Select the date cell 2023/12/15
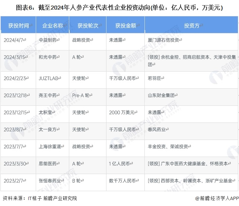This screenshot has width=239, height=206. click(x=18, y=114)
